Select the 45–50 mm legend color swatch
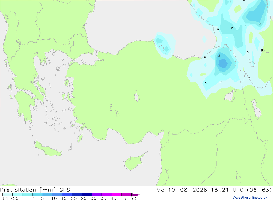This screenshot has width=273, height=200. [126, 195]
